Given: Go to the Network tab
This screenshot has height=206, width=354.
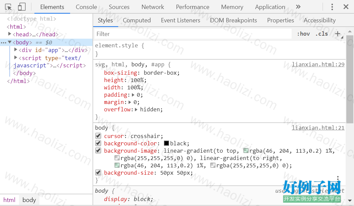Looking at the screenshot, I should (x=153, y=7).
